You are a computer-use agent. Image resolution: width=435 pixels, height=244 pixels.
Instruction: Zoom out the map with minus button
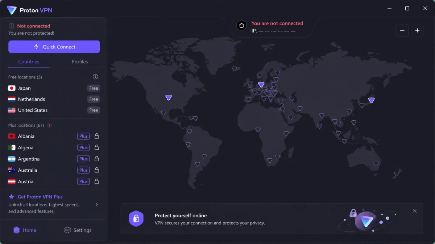402,30
